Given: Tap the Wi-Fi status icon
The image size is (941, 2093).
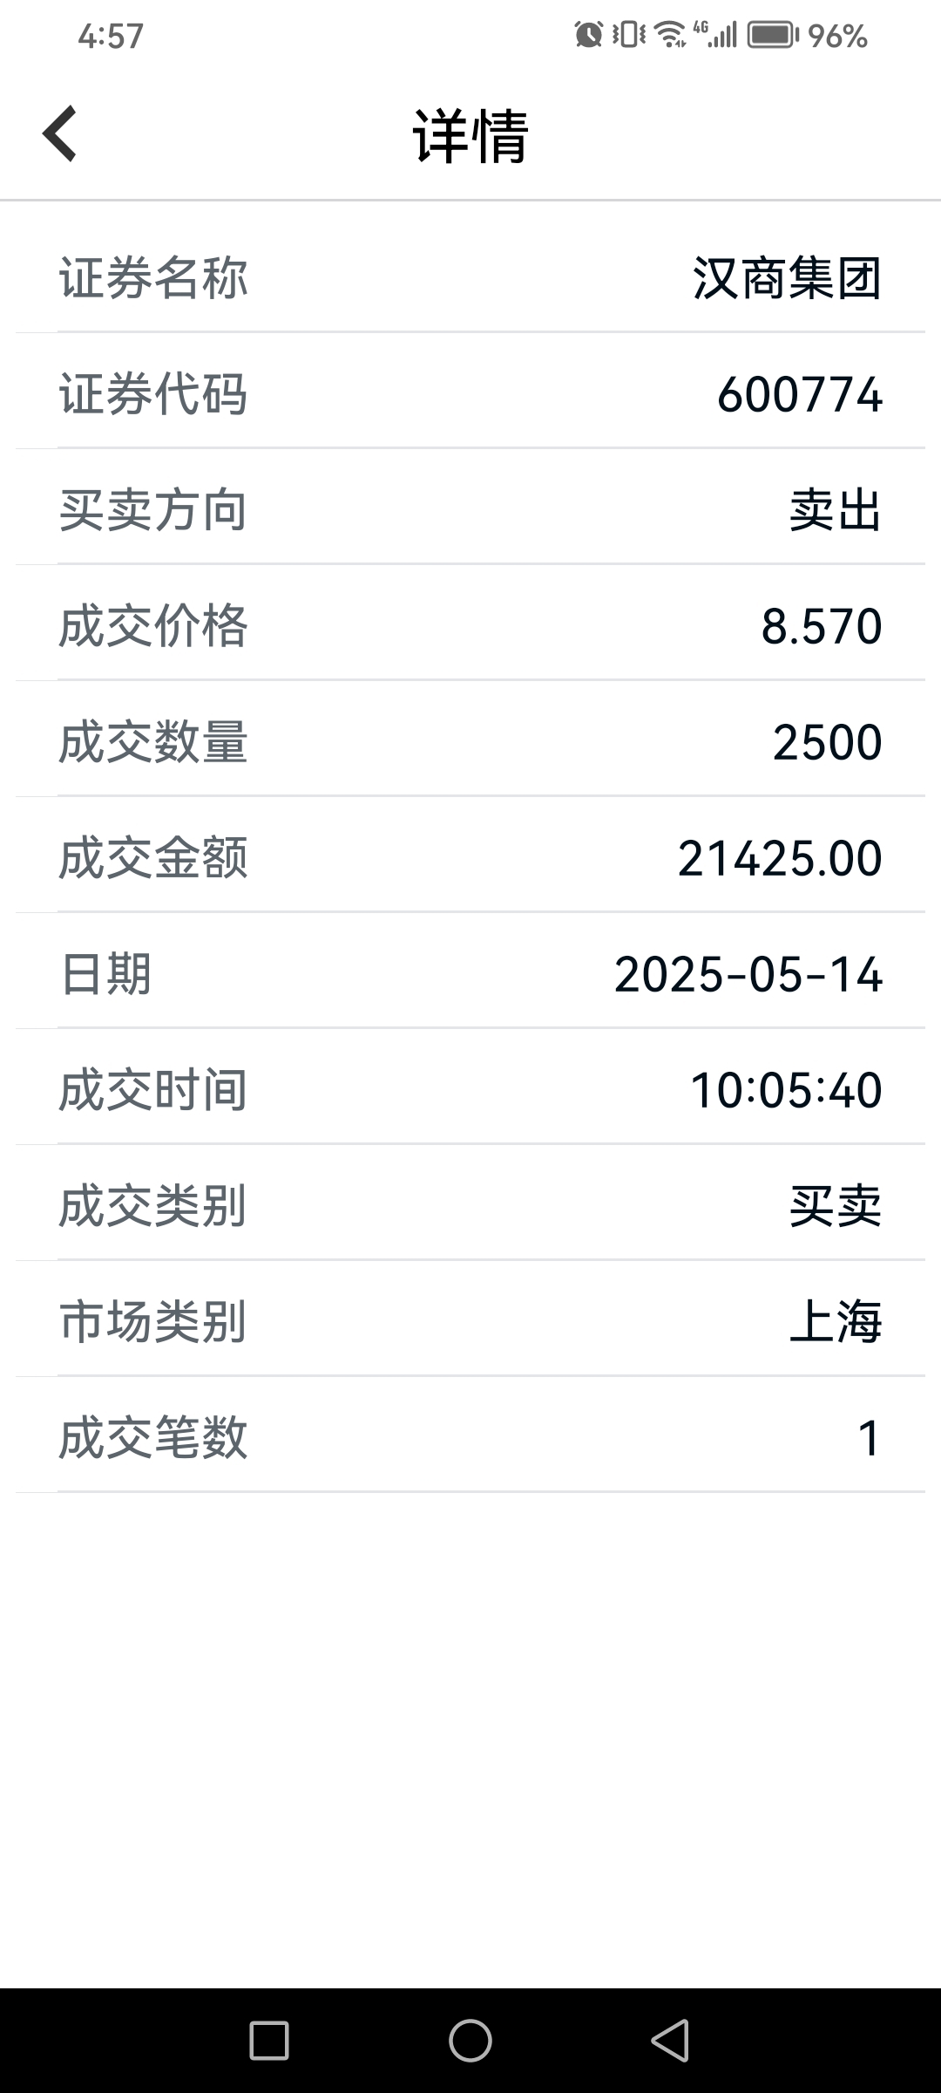Looking at the screenshot, I should coord(670,35).
